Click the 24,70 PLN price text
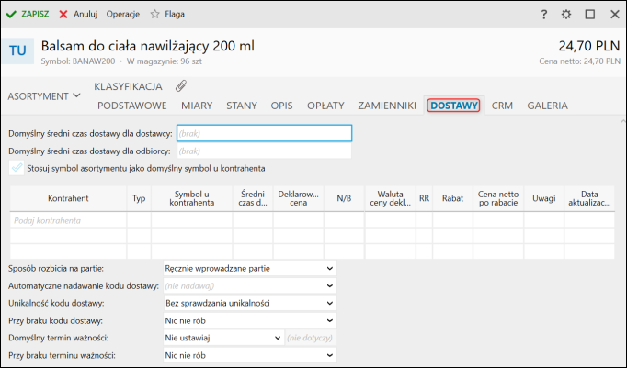This screenshot has width=627, height=368. click(589, 46)
